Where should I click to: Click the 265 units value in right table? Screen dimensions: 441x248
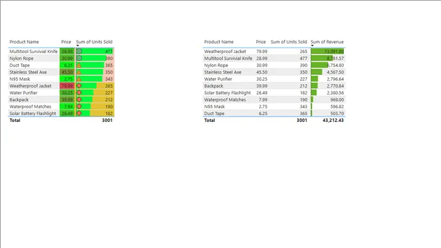(x=303, y=52)
